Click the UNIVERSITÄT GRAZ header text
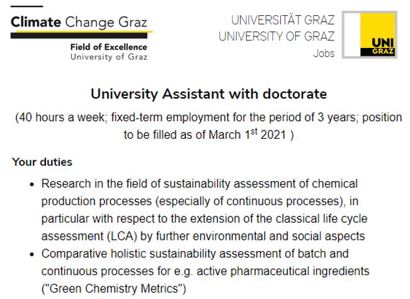This screenshot has width=410, height=299. (x=283, y=20)
